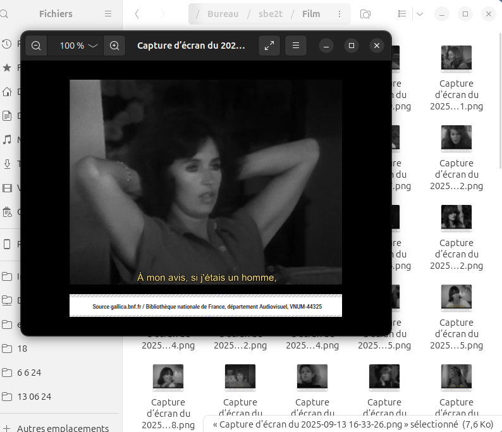502x432 pixels.
Task: Navigate to Bureau in the path bar
Action: [x=223, y=14]
